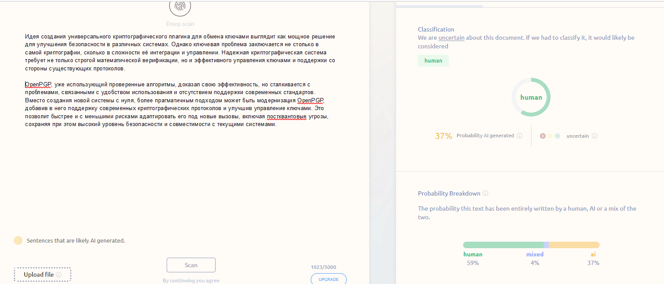The height and width of the screenshot is (284, 664).
Task: Select the Deep scan fingerprint icon
Action: 180,6
